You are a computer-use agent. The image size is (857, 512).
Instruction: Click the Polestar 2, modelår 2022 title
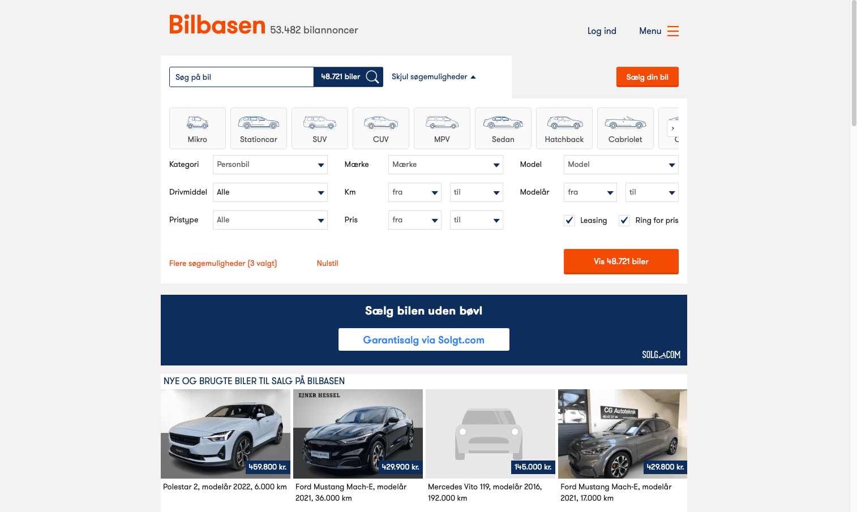coord(225,487)
